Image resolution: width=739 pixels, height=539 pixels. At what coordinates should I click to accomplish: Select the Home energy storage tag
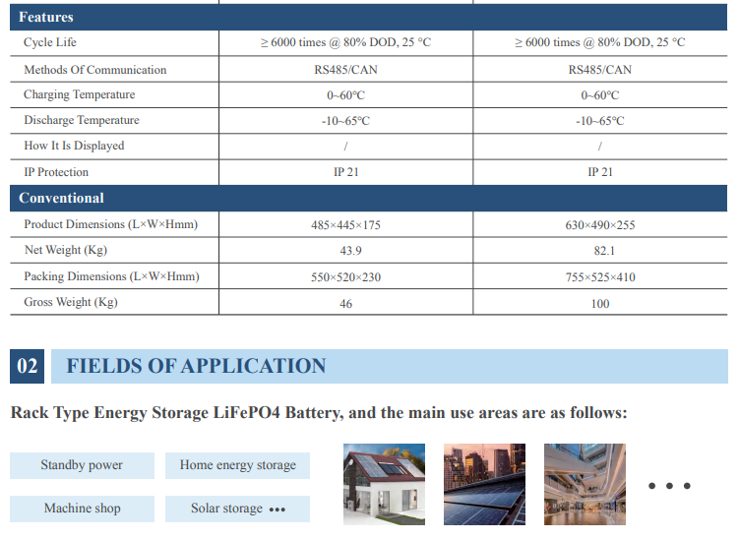click(x=237, y=465)
